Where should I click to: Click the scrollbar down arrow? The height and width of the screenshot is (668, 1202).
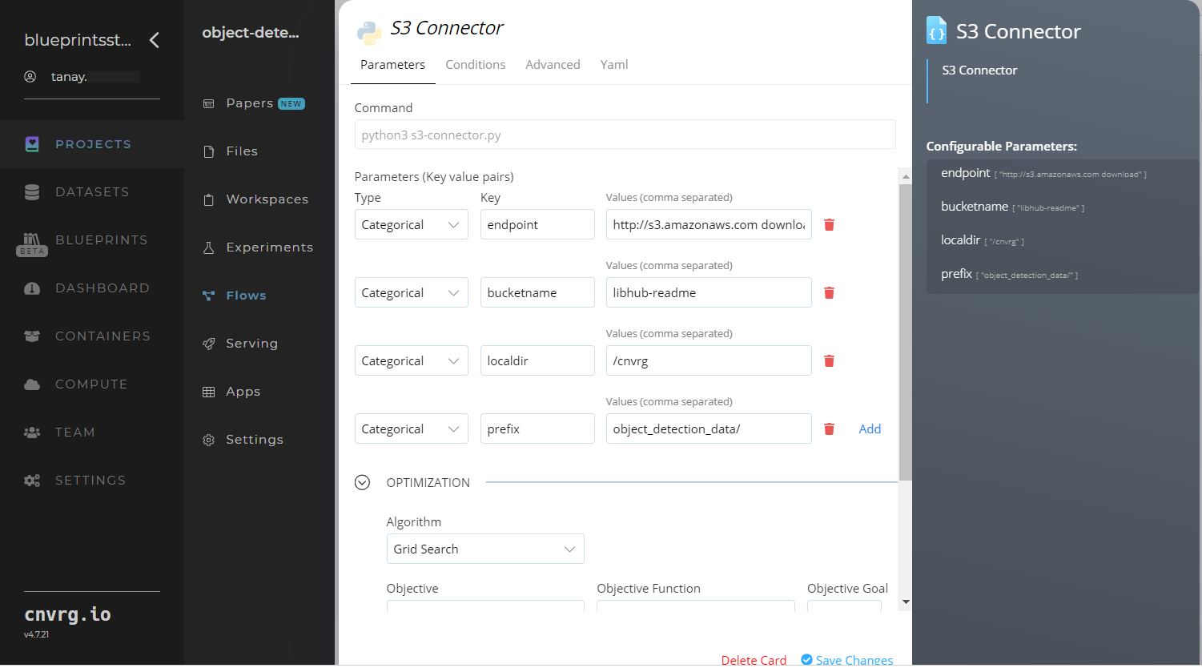906,602
